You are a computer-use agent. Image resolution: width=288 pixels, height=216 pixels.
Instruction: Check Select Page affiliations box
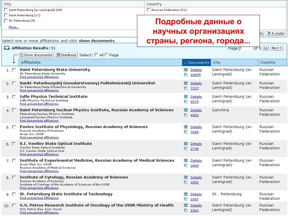point(106,55)
